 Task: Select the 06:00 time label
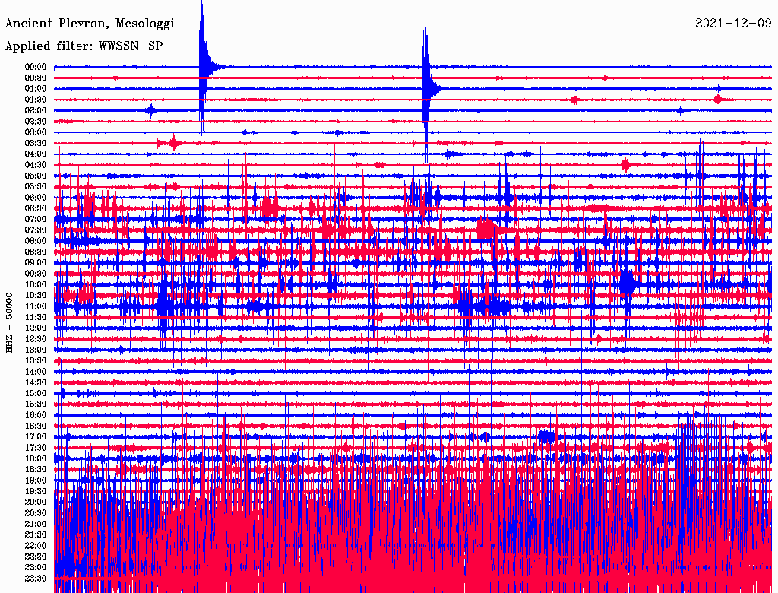pos(36,198)
